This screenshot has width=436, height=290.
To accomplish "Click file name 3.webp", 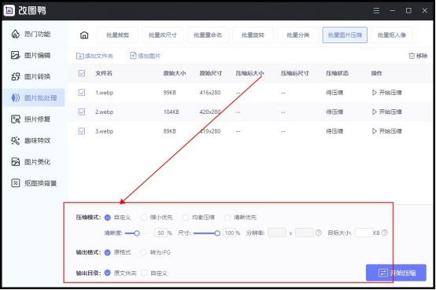I will tap(104, 131).
